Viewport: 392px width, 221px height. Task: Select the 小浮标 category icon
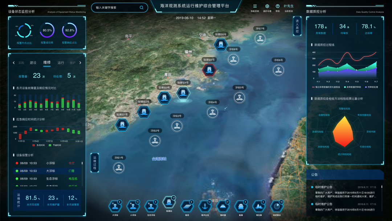tap(133, 206)
